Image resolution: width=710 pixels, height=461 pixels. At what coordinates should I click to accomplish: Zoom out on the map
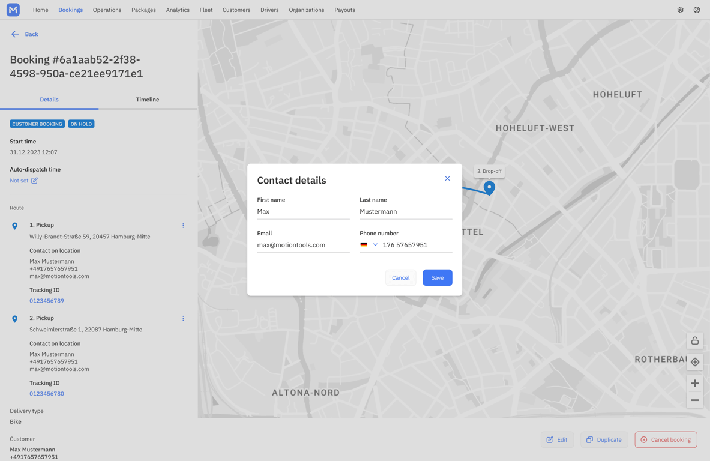(694, 400)
